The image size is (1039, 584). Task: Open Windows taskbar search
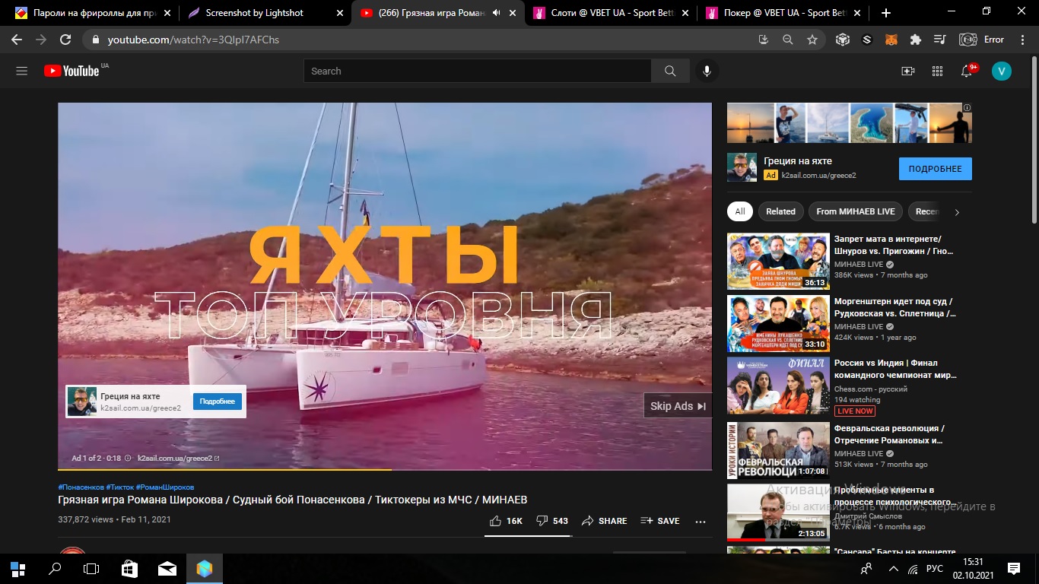tap(55, 568)
